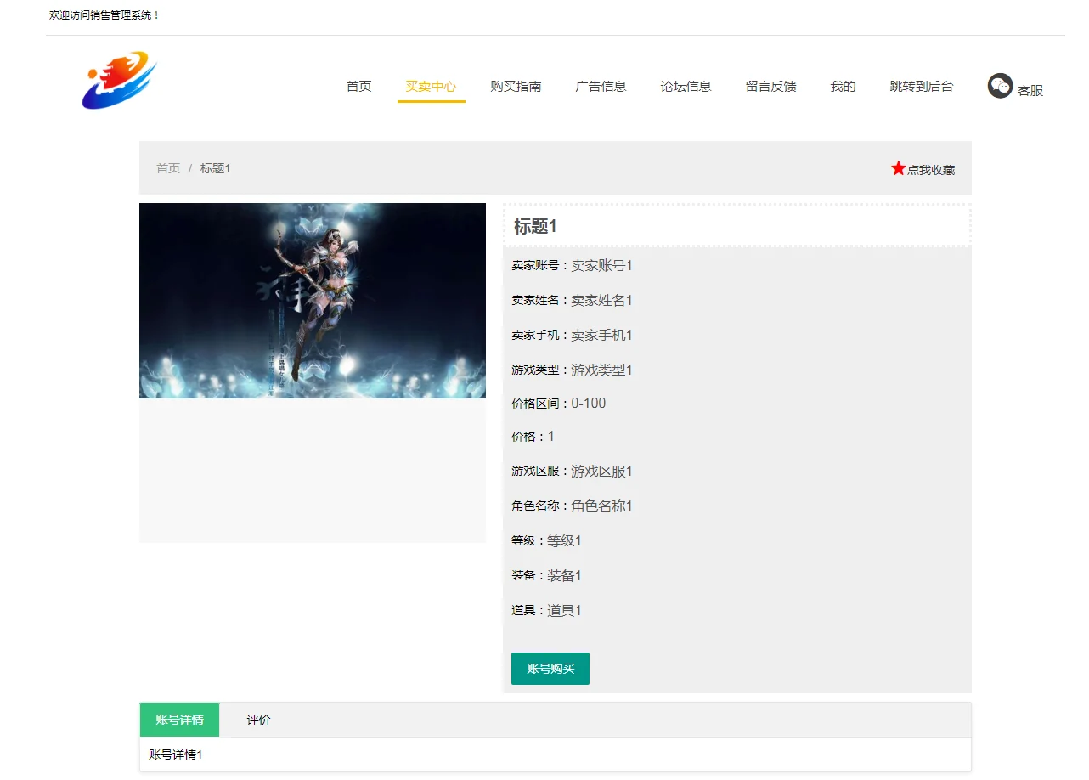The width and height of the screenshot is (1089, 780).
Task: Click the 游戏类型1 value
Action: pos(601,370)
